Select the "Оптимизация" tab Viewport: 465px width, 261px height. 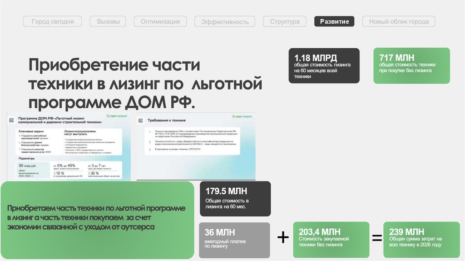click(x=160, y=21)
